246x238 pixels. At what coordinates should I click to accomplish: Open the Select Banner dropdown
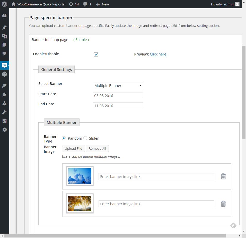[x=118, y=86]
